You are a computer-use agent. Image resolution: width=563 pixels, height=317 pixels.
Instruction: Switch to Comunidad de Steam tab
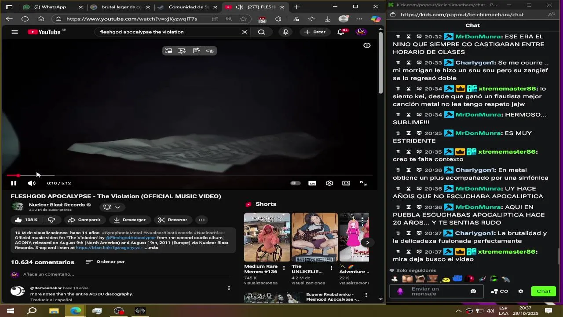point(186,7)
